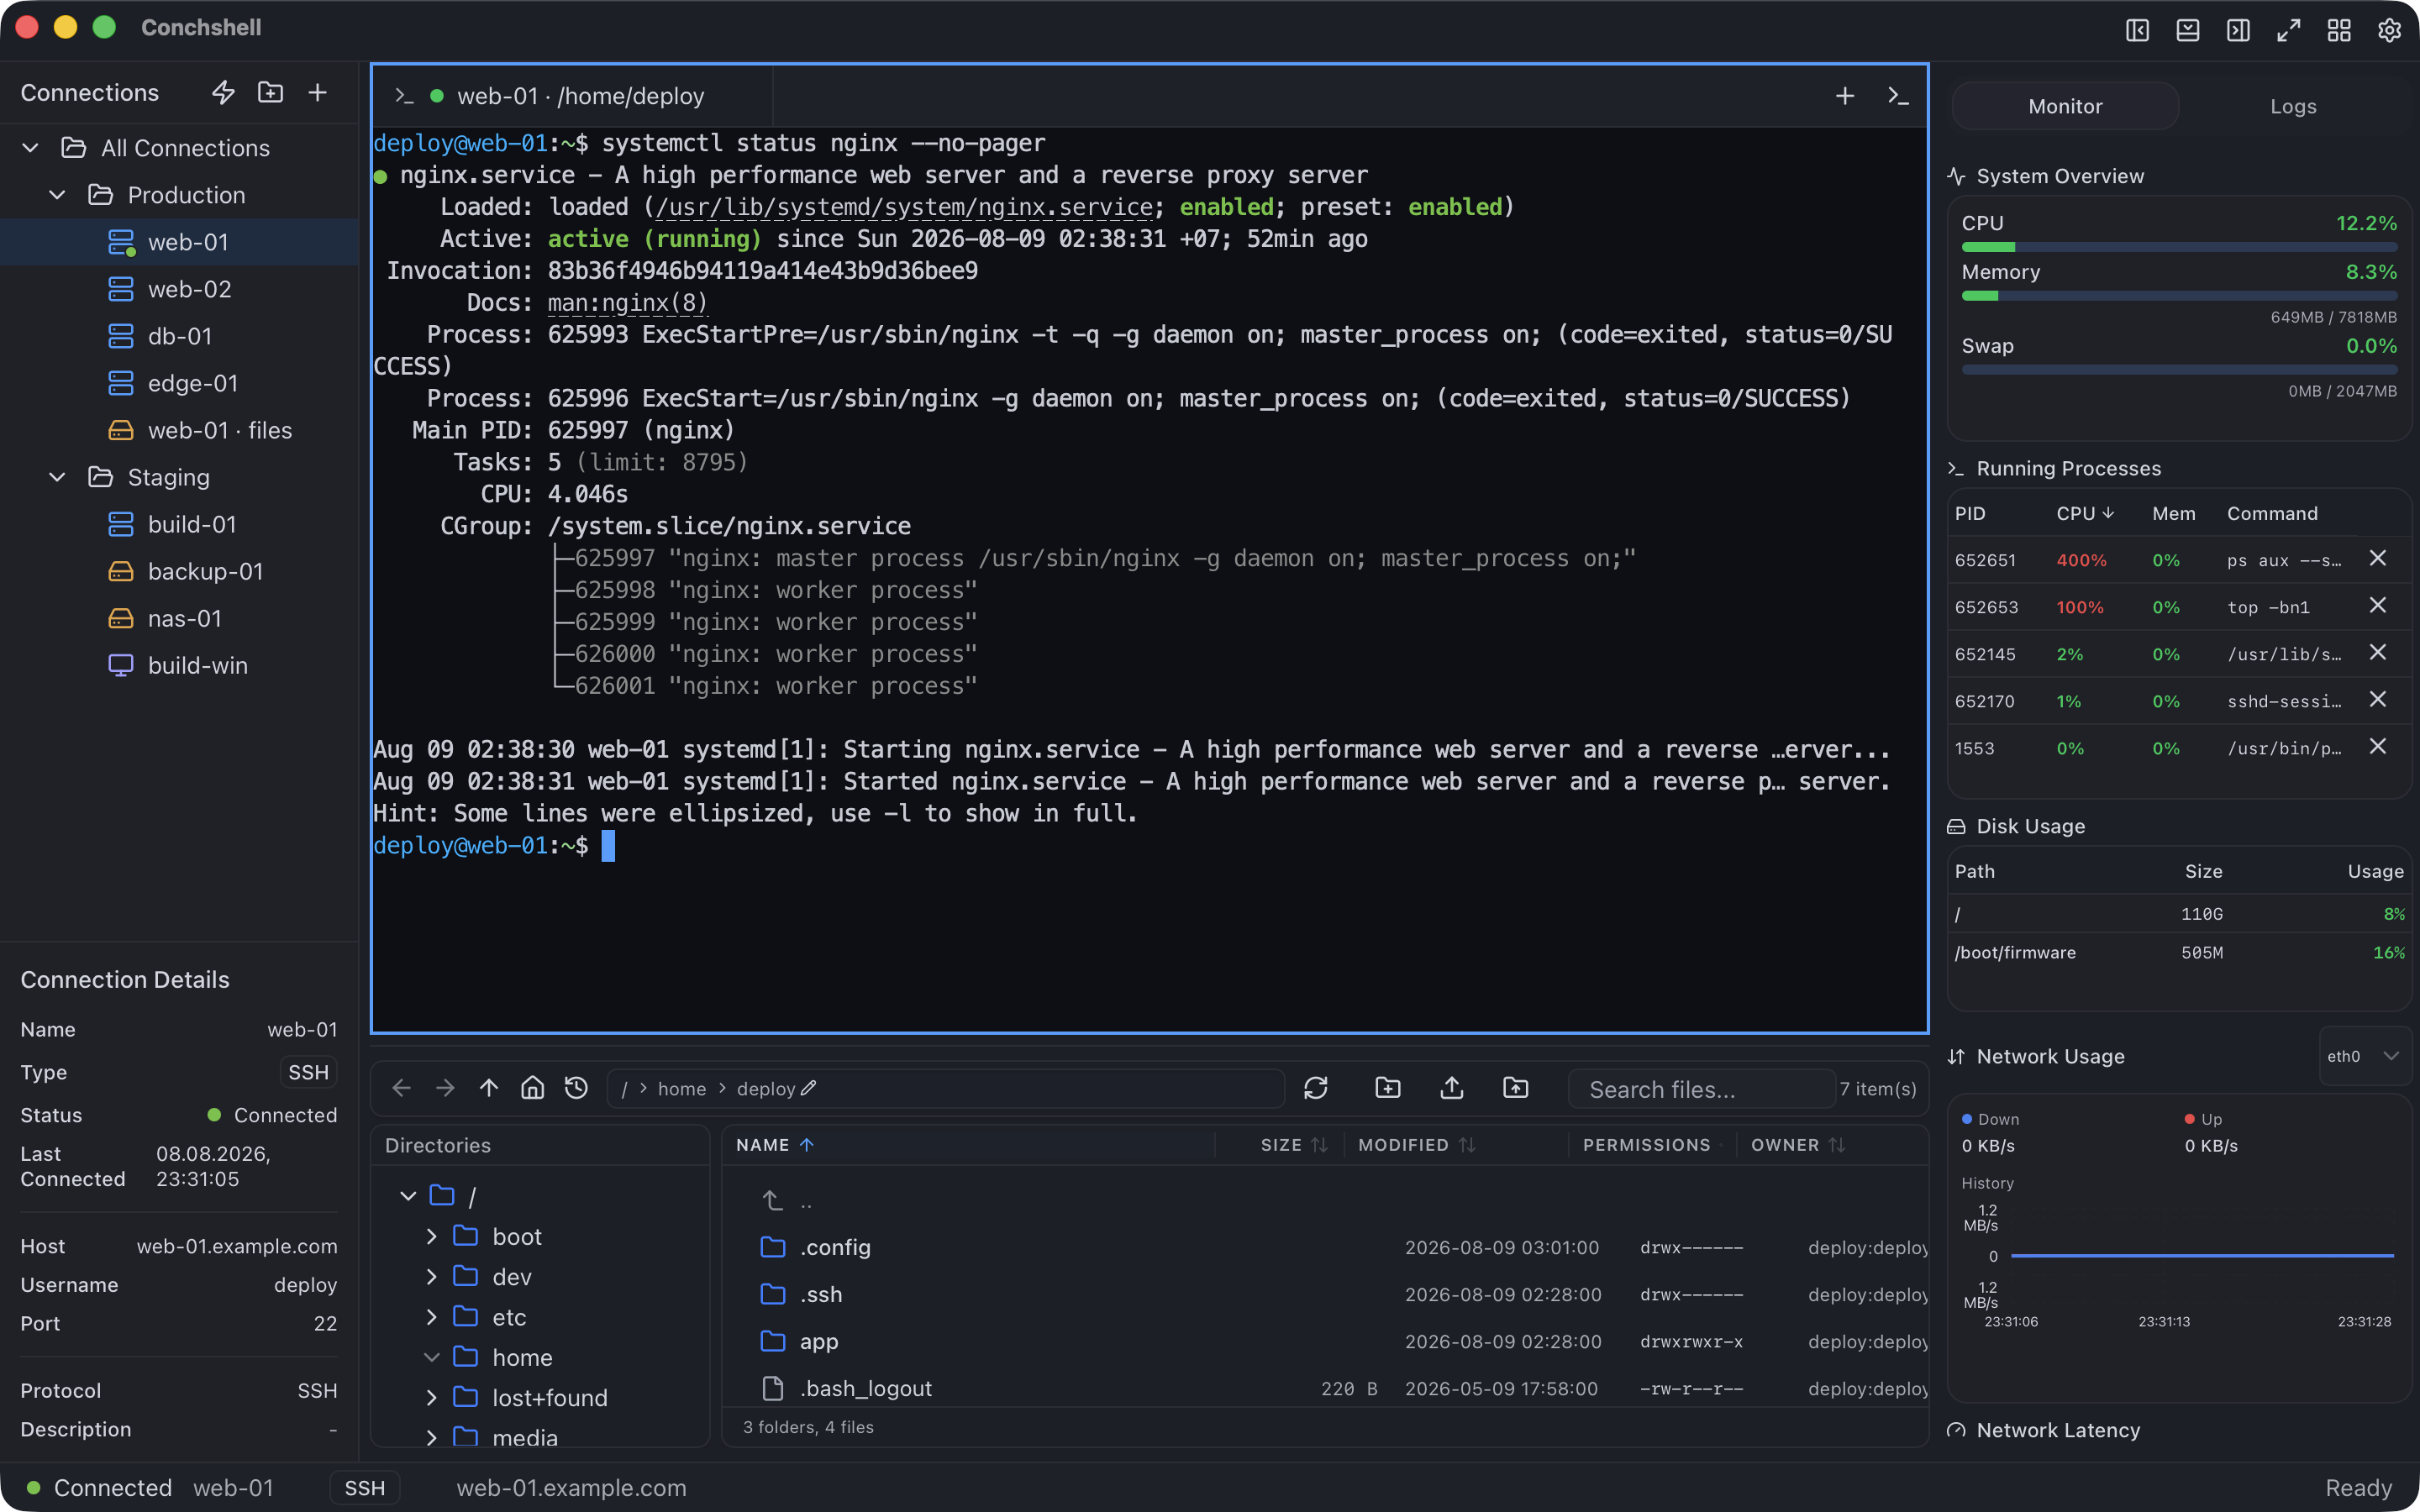
Task: Click terminal prompt icon at tab bar right
Action: click(1897, 96)
